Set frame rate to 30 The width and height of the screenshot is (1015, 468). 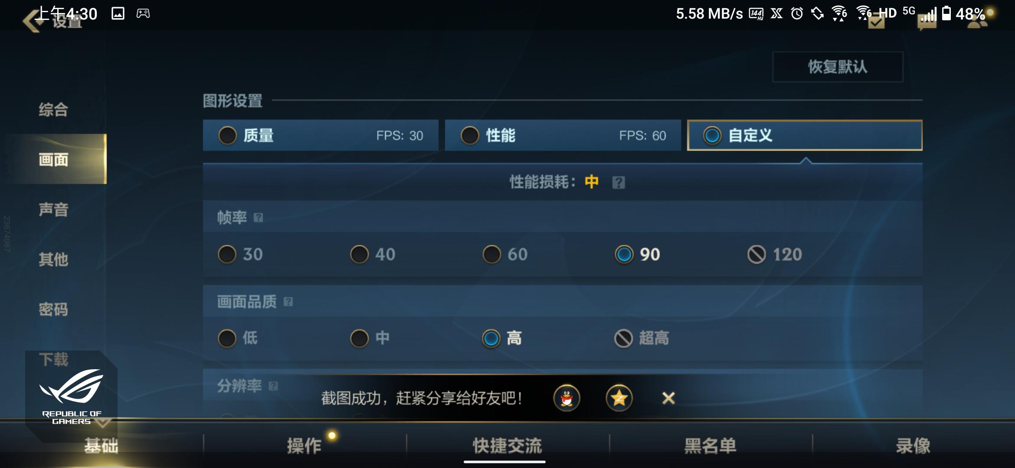tap(240, 254)
